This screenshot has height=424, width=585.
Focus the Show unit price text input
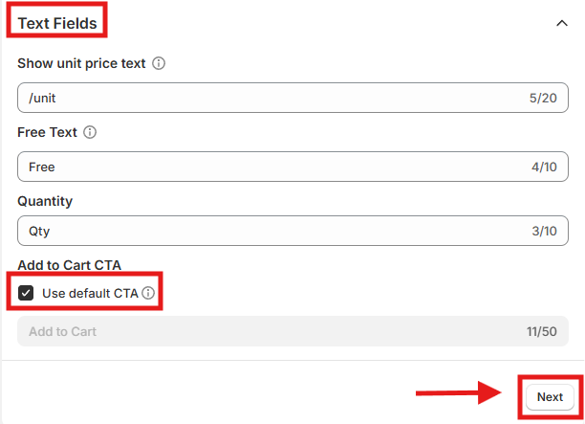point(268,98)
